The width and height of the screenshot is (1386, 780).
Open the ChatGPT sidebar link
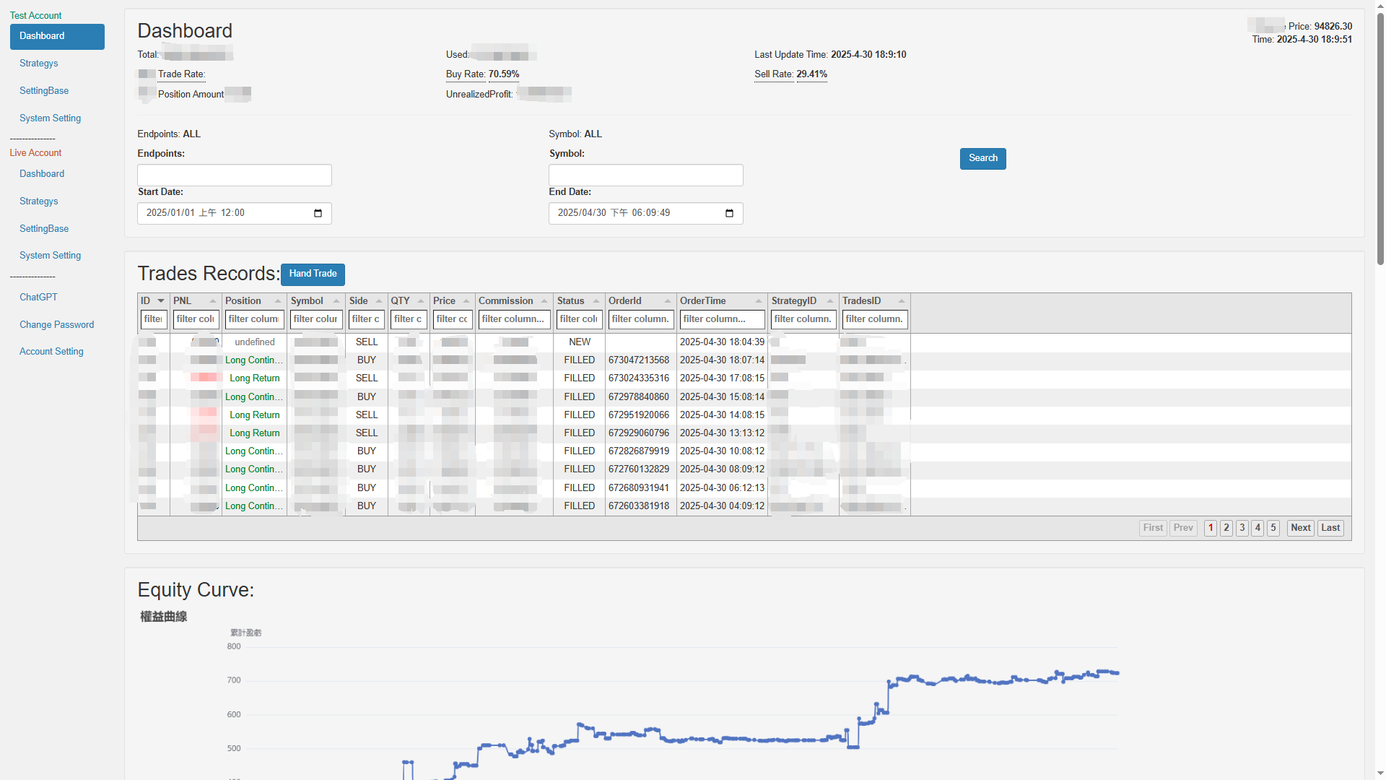pos(38,298)
